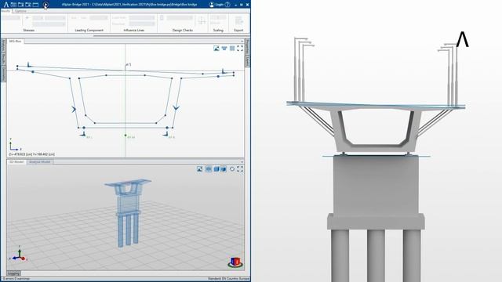Open the second Influence Lines dropdown
The height and width of the screenshot is (282, 502).
[142, 24]
